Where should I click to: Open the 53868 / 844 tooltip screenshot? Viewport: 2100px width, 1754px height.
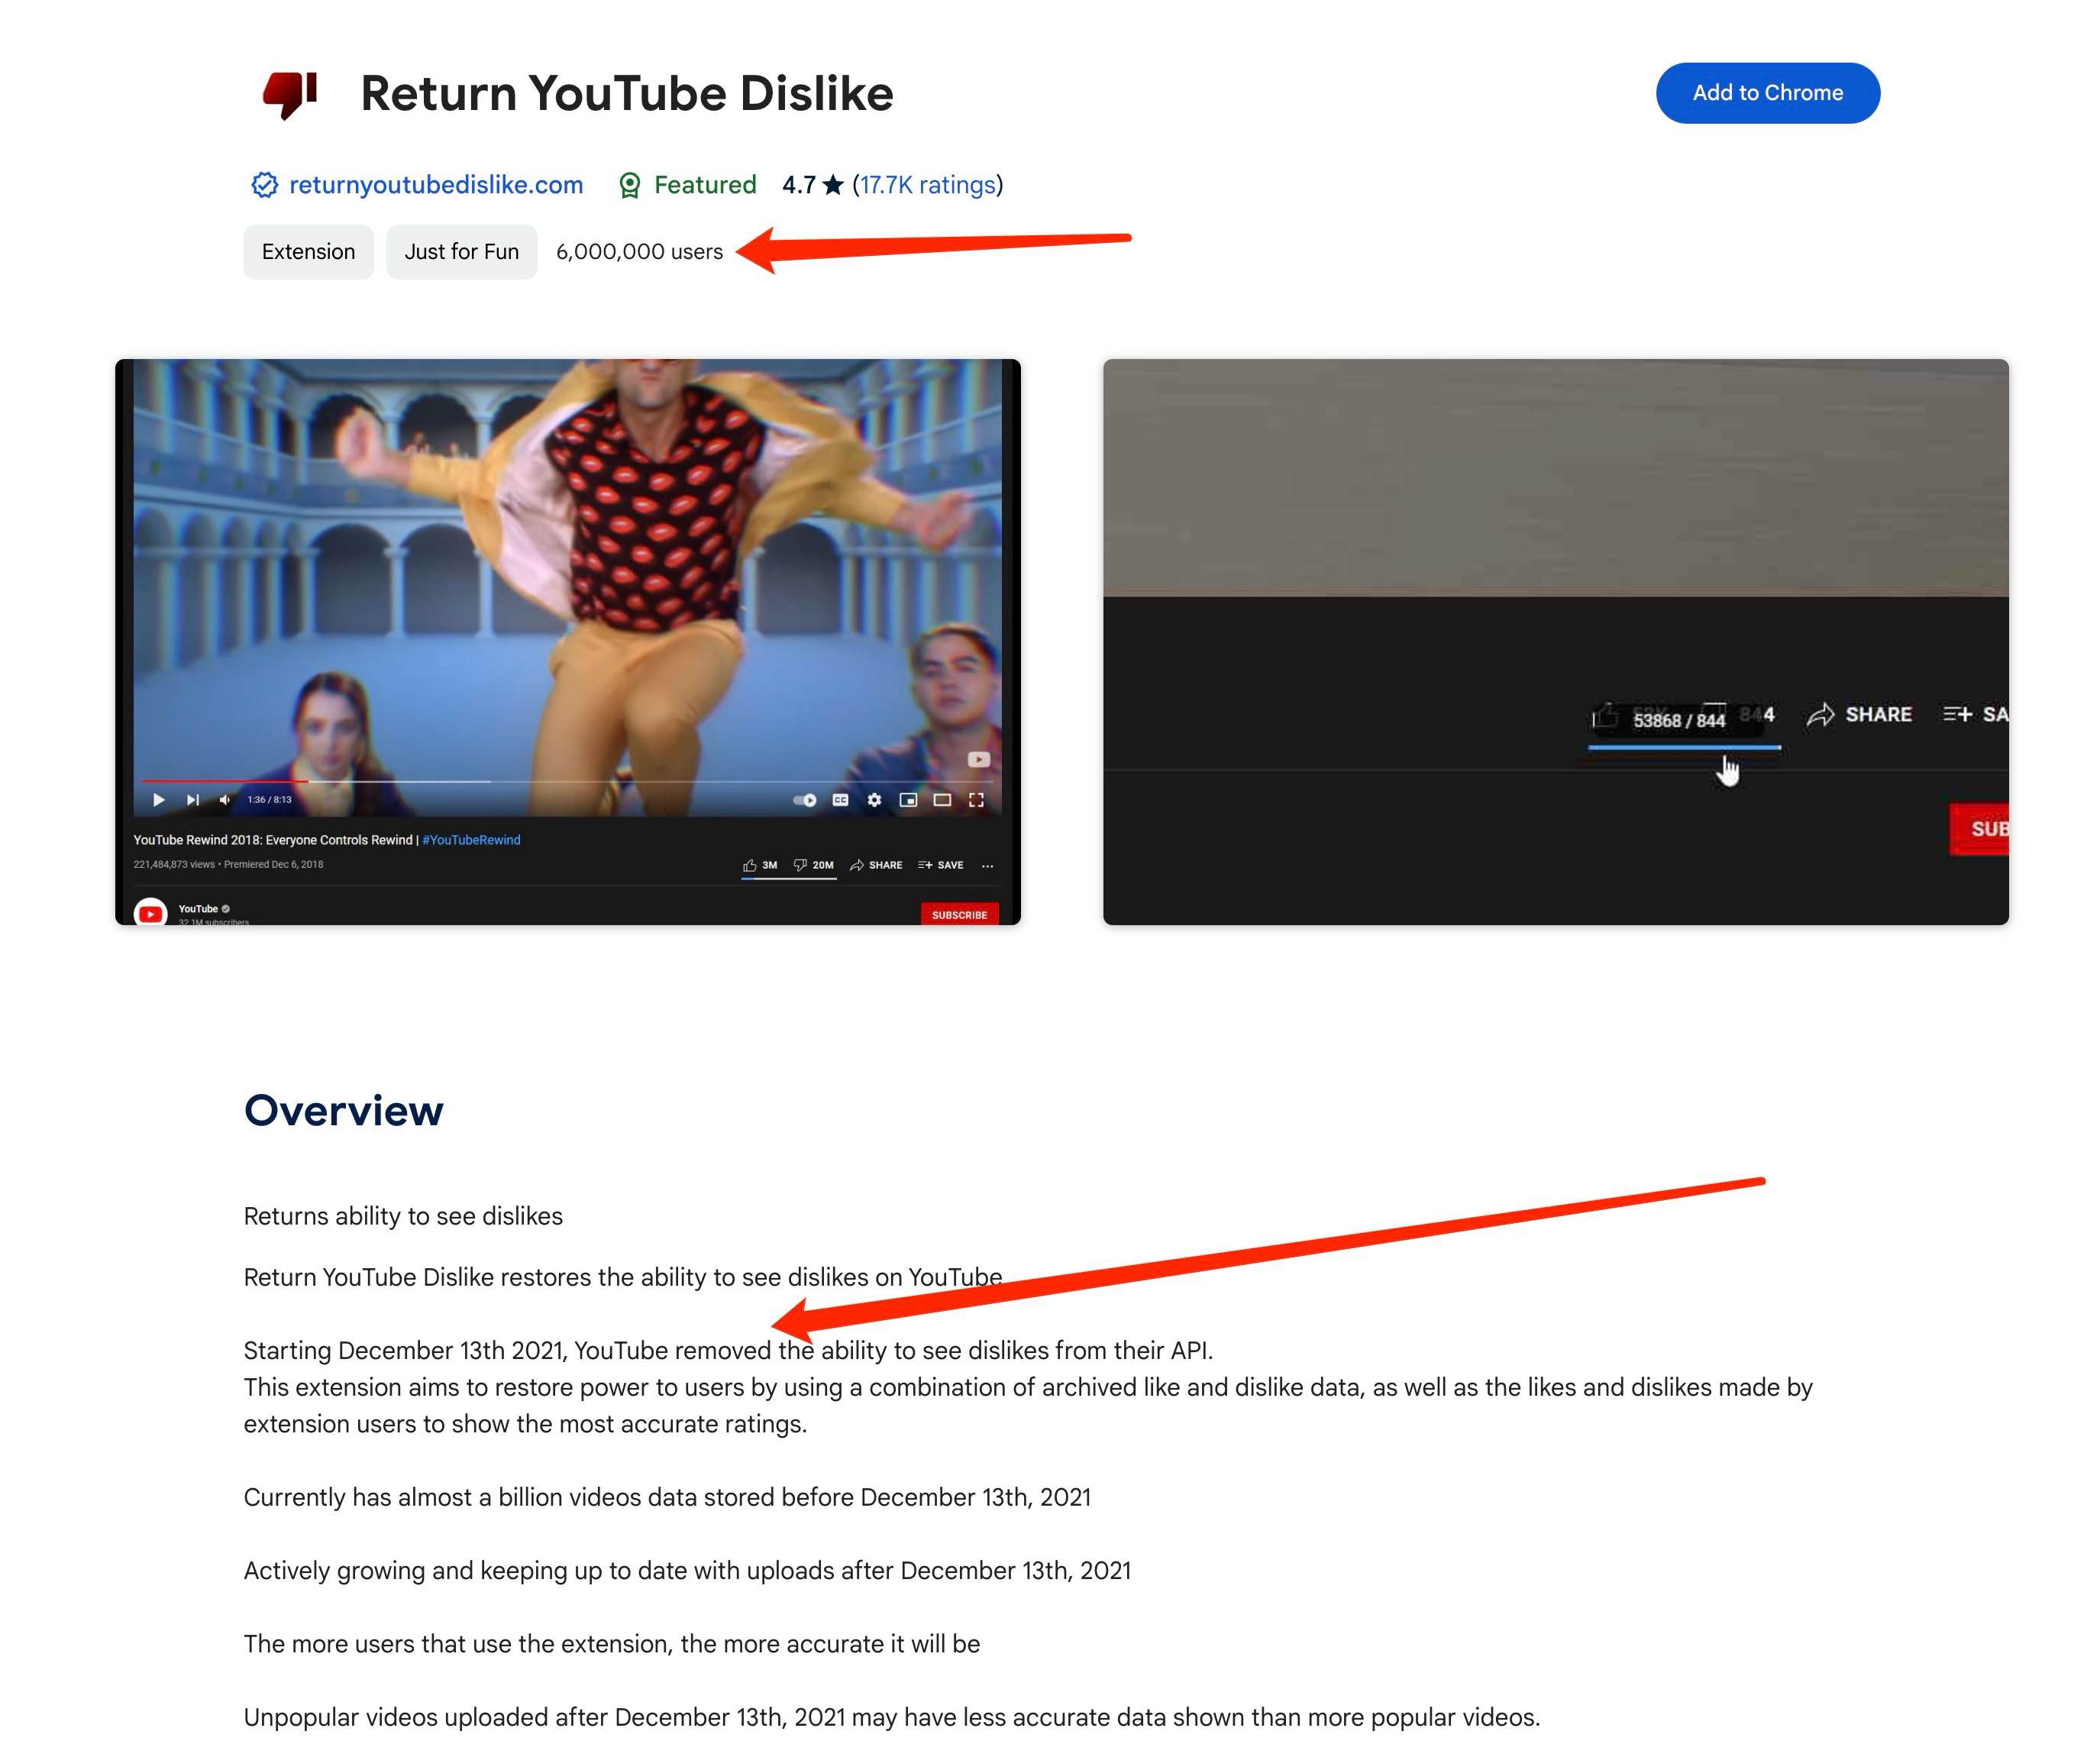pos(1555,642)
